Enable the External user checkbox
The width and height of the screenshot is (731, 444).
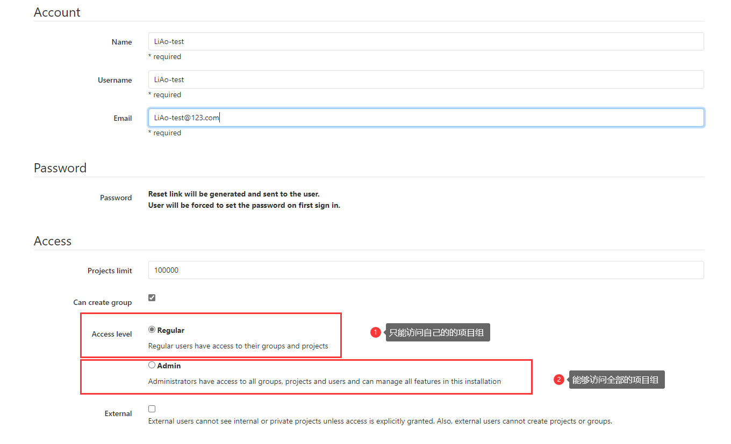(152, 409)
